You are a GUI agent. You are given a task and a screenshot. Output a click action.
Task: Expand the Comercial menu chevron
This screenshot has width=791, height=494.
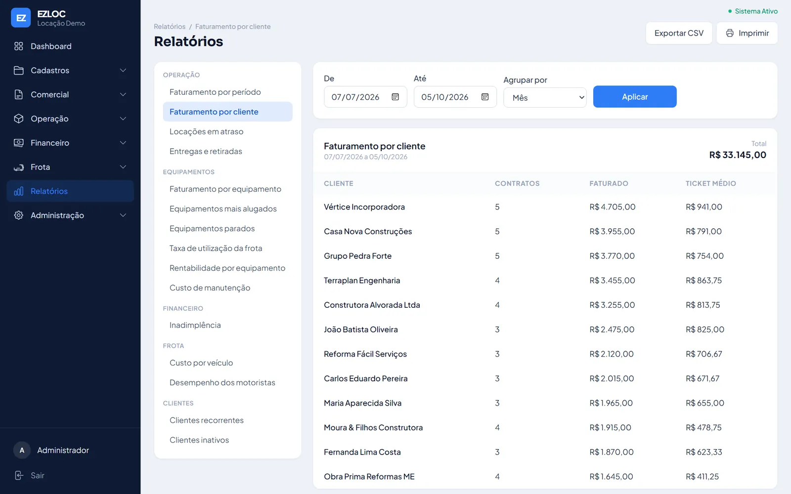(123, 94)
